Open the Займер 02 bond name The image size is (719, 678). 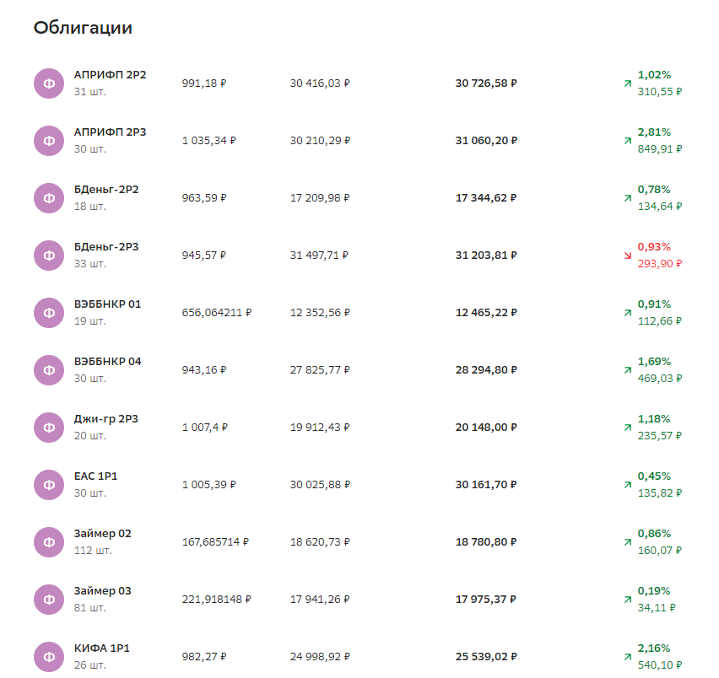coord(102,533)
